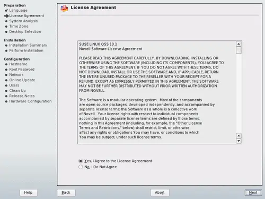Click the PLEASE READ THIS AGREEMENT CAREFULLY line
This screenshot has height=199, width=265.
pos(149,58)
